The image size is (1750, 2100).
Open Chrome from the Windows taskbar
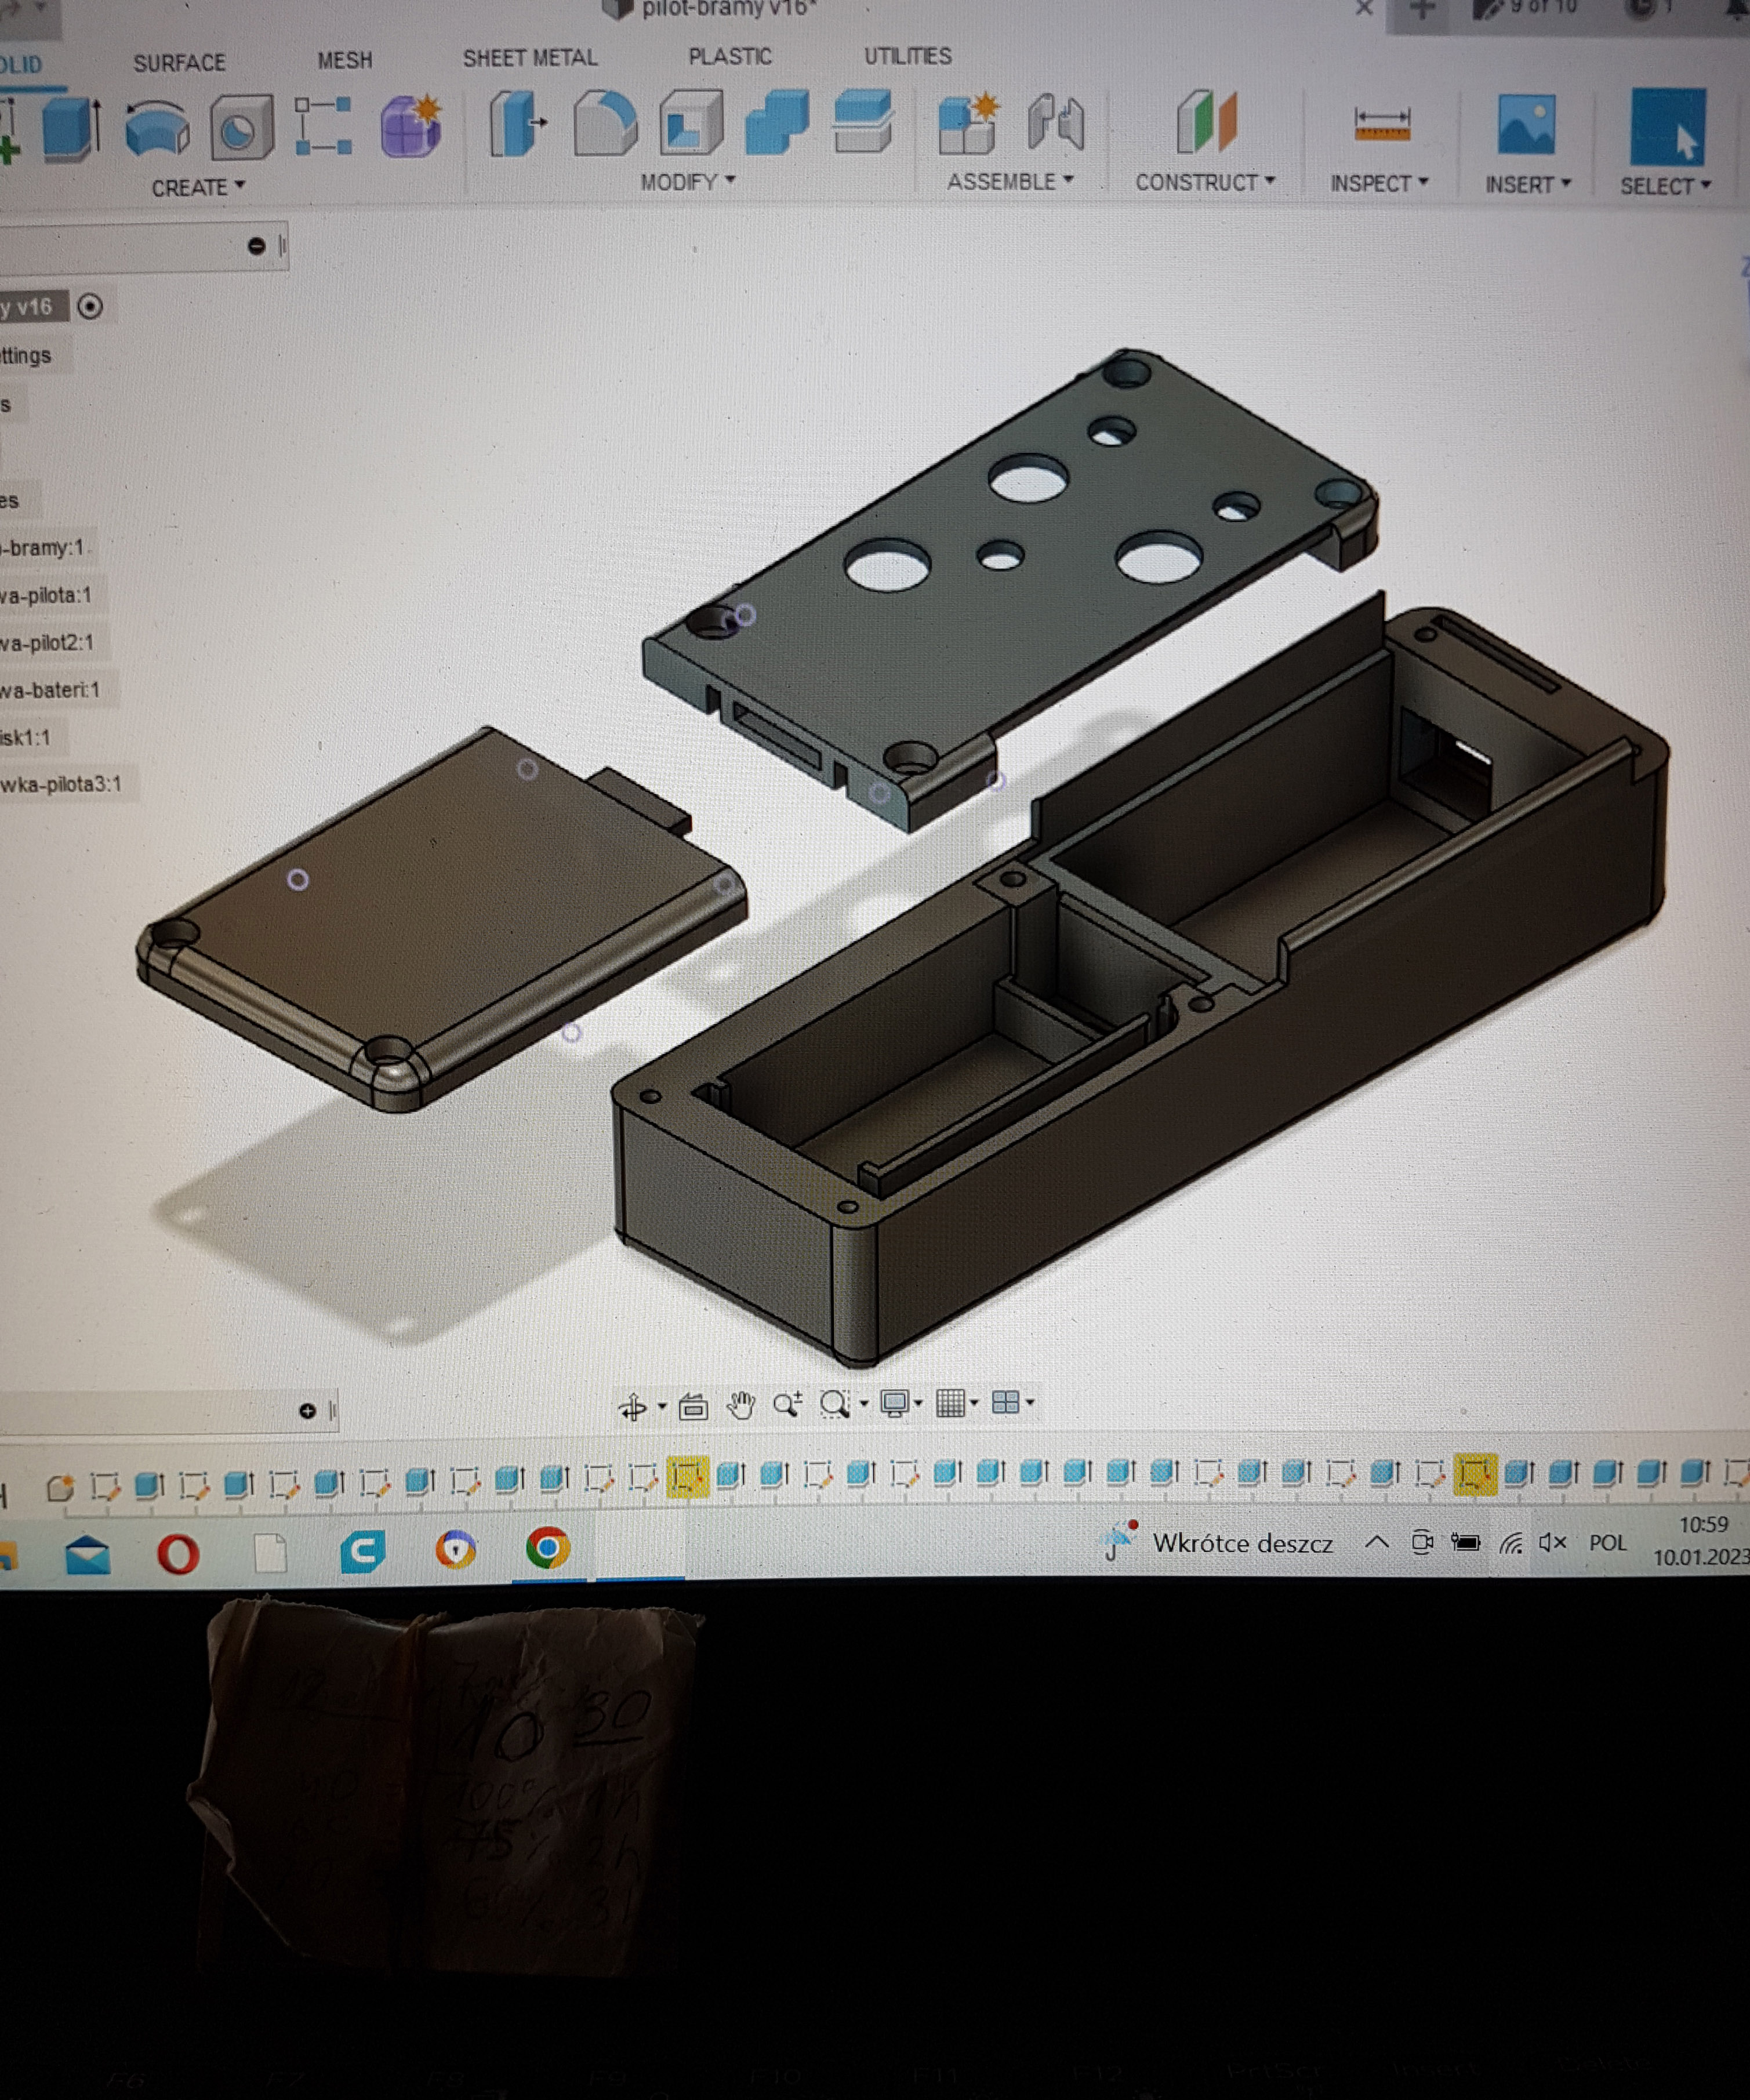pos(547,1549)
